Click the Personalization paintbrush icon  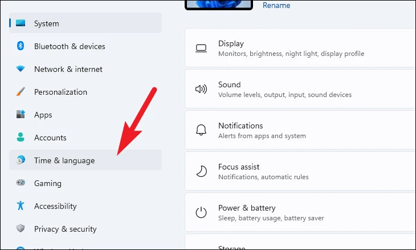pyautogui.click(x=21, y=92)
